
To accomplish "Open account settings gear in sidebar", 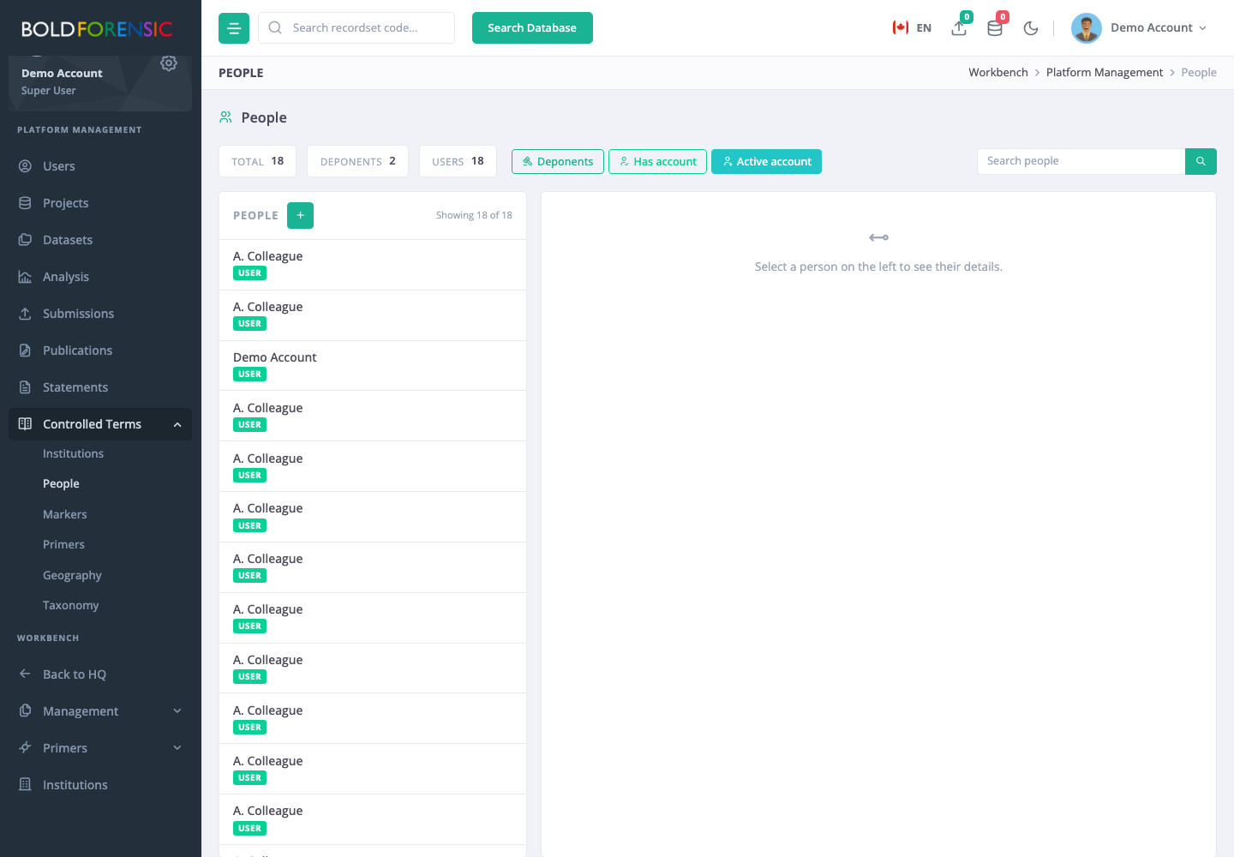I will coord(169,63).
